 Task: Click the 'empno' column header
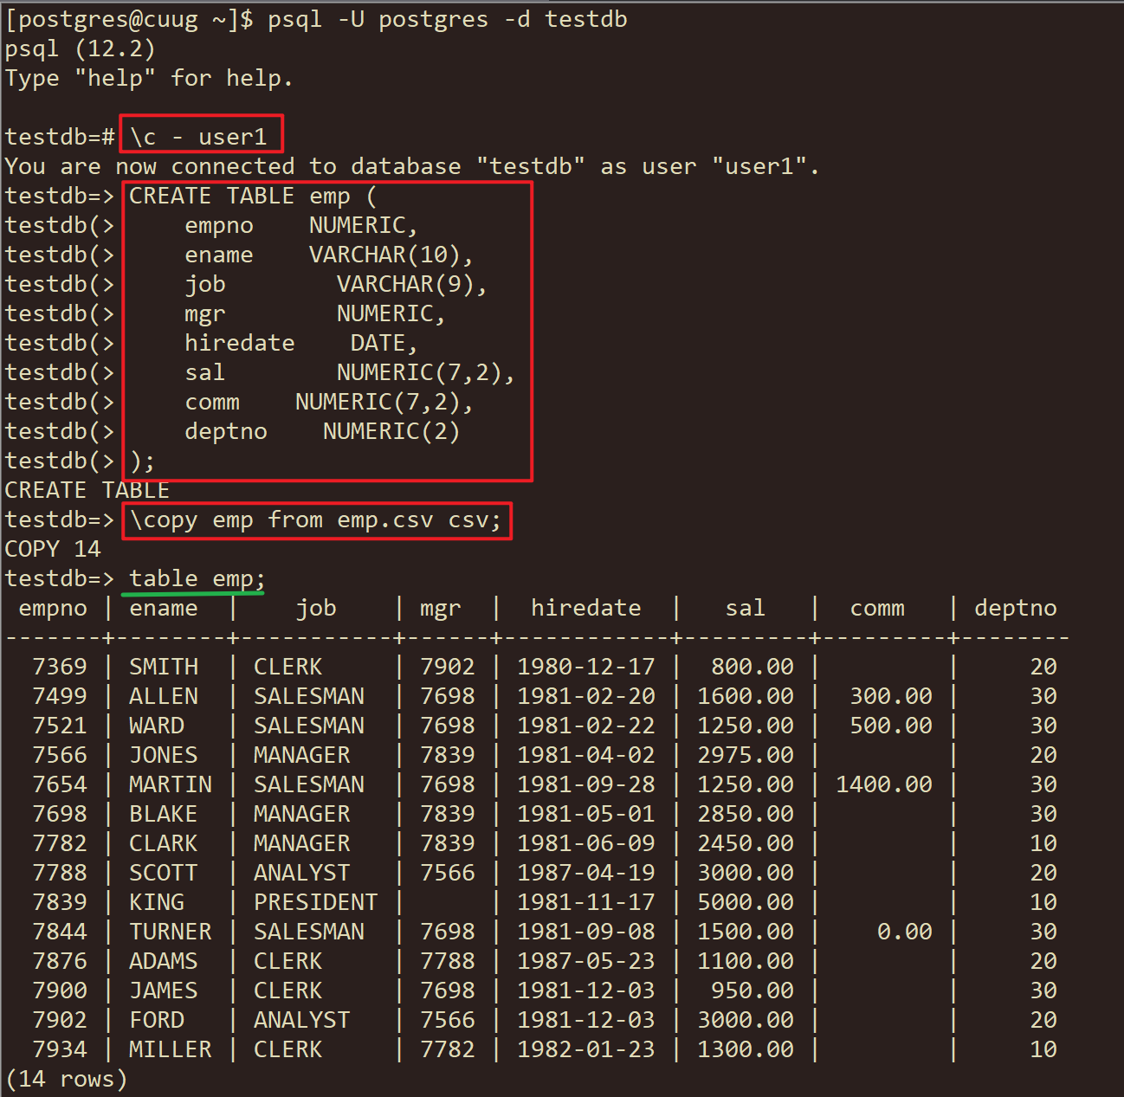click(53, 608)
